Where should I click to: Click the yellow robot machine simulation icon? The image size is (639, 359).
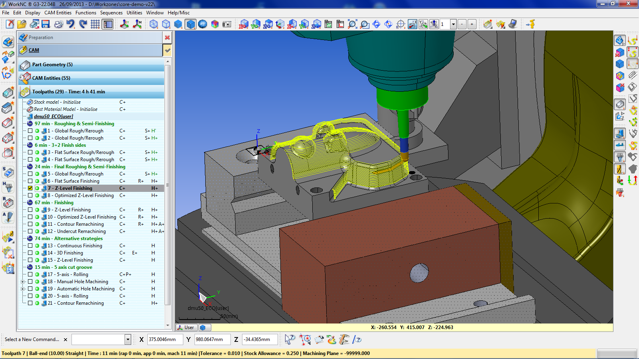click(x=530, y=24)
